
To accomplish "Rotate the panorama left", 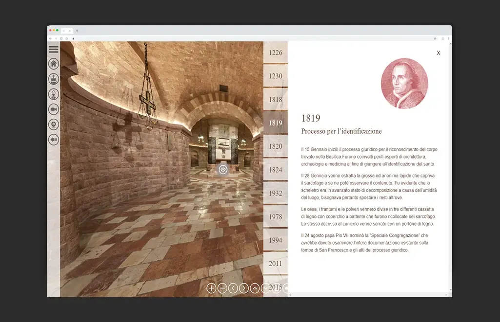I will tap(233, 288).
